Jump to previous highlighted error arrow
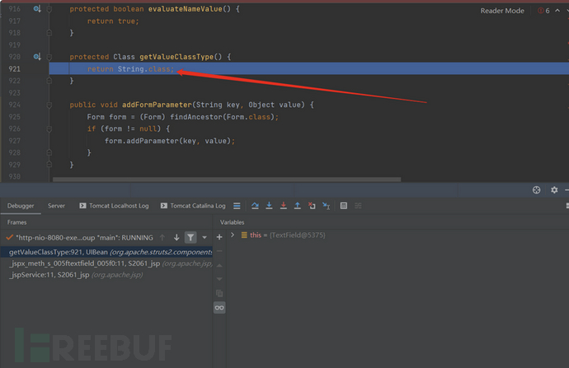Image resolution: width=569 pixels, height=368 pixels. (x=557, y=11)
